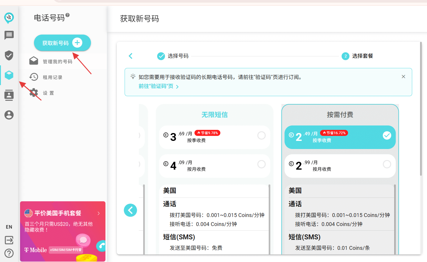Viewport: 427px width, 262px height.
Task: Click scrollbar of 无限短信 details list
Action: 269,219
